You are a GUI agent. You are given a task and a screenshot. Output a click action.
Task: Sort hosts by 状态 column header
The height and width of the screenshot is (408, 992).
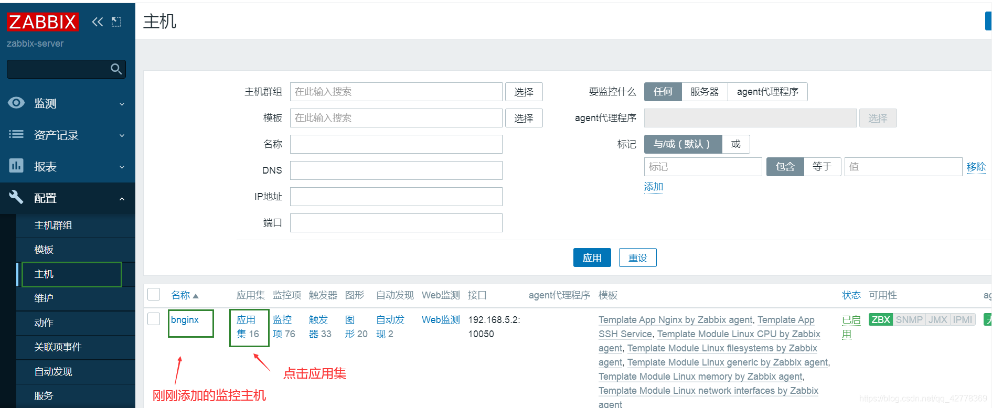click(851, 295)
